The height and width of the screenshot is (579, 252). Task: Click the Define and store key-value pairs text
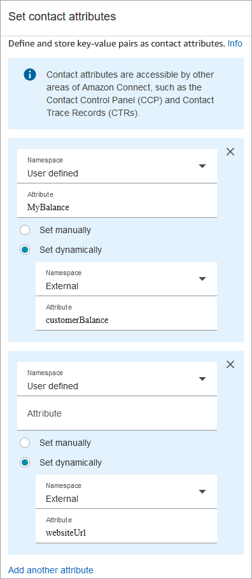(x=116, y=43)
